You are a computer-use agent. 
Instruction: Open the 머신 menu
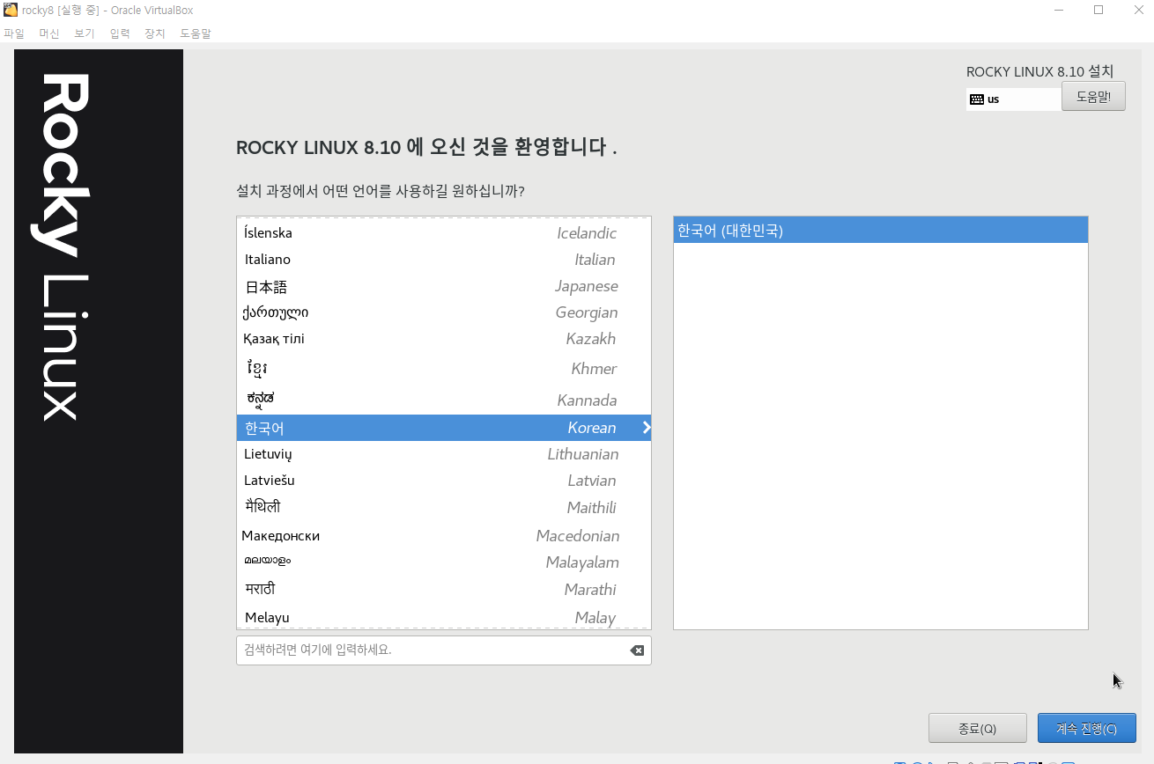point(49,33)
